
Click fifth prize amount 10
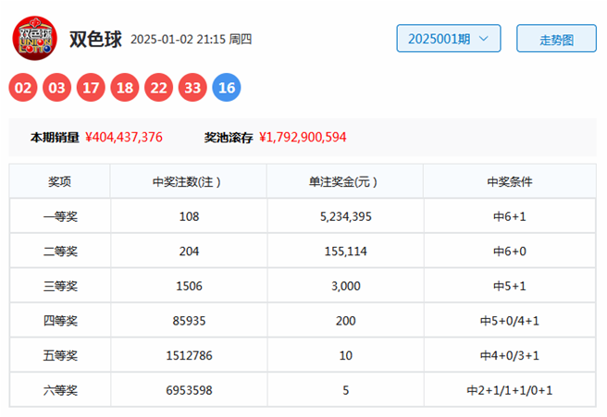(346, 355)
